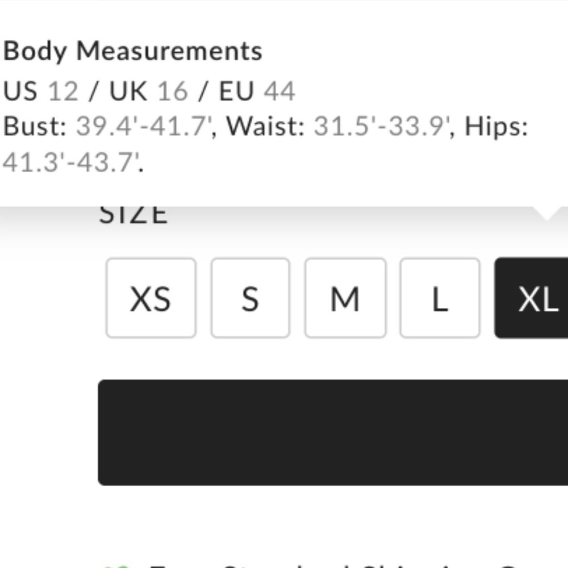
Task: Pick the M size button
Action: (x=345, y=298)
